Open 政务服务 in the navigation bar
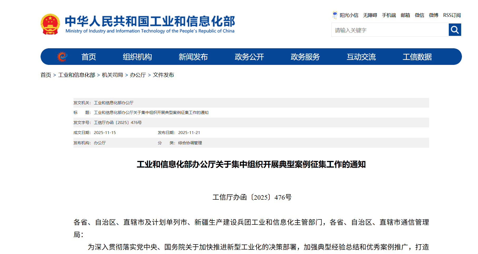478x254 pixels. [305, 57]
